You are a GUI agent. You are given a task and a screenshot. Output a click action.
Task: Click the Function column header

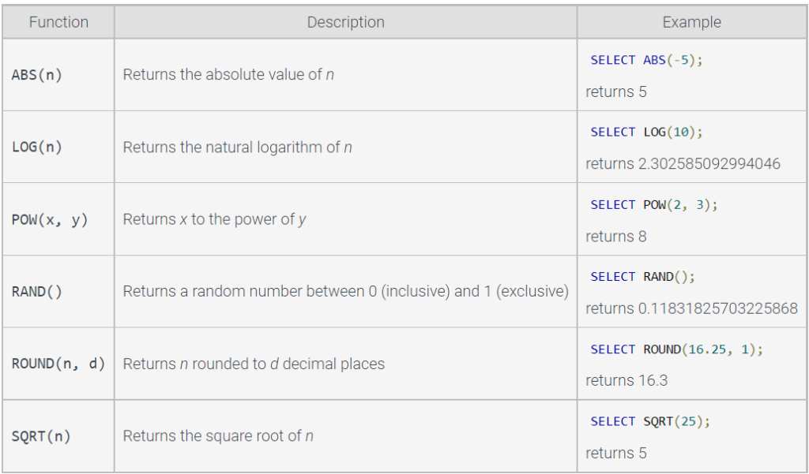click(x=58, y=22)
